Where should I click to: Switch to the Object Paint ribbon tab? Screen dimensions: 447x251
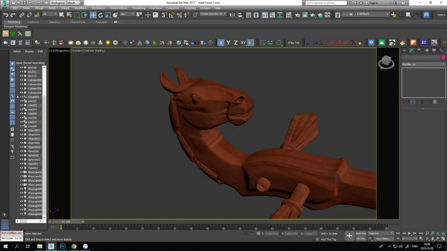[78, 22]
